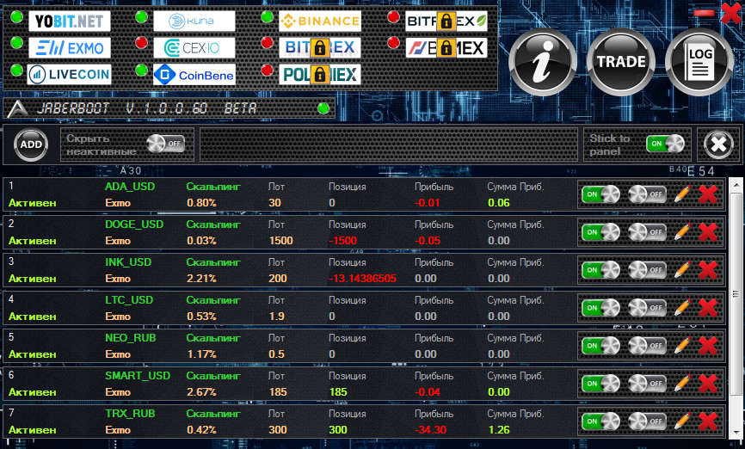The width and height of the screenshot is (745, 449).
Task: Open the info panel button
Action: (x=543, y=62)
